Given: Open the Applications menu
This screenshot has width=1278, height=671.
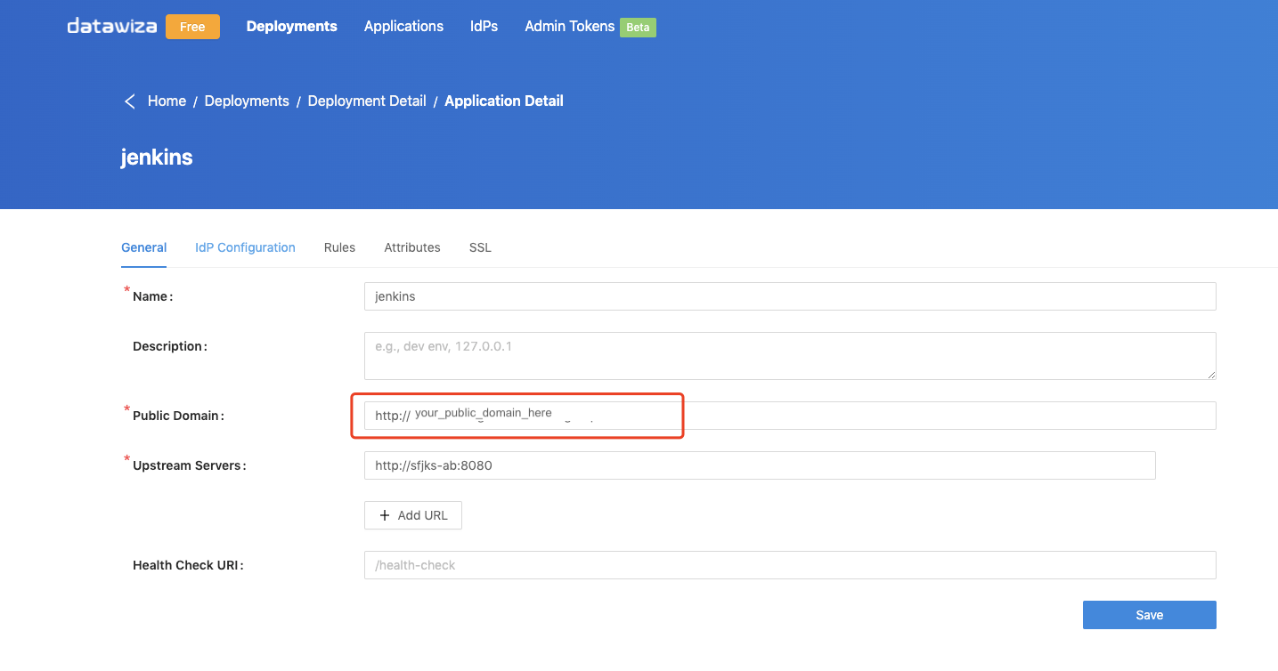Looking at the screenshot, I should tap(403, 27).
